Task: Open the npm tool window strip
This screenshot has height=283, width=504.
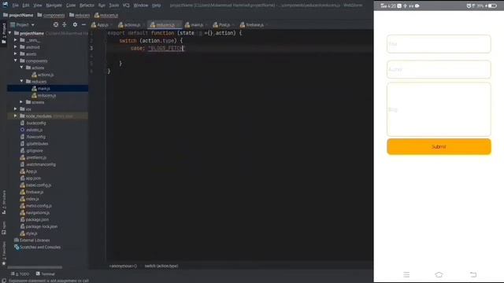Action: click(4, 228)
